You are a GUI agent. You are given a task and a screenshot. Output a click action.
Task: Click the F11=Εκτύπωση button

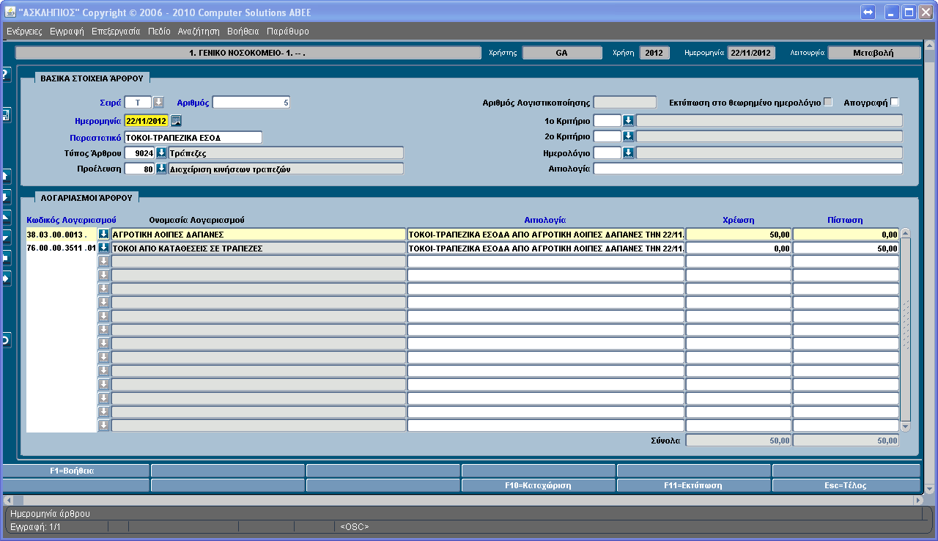click(x=693, y=485)
